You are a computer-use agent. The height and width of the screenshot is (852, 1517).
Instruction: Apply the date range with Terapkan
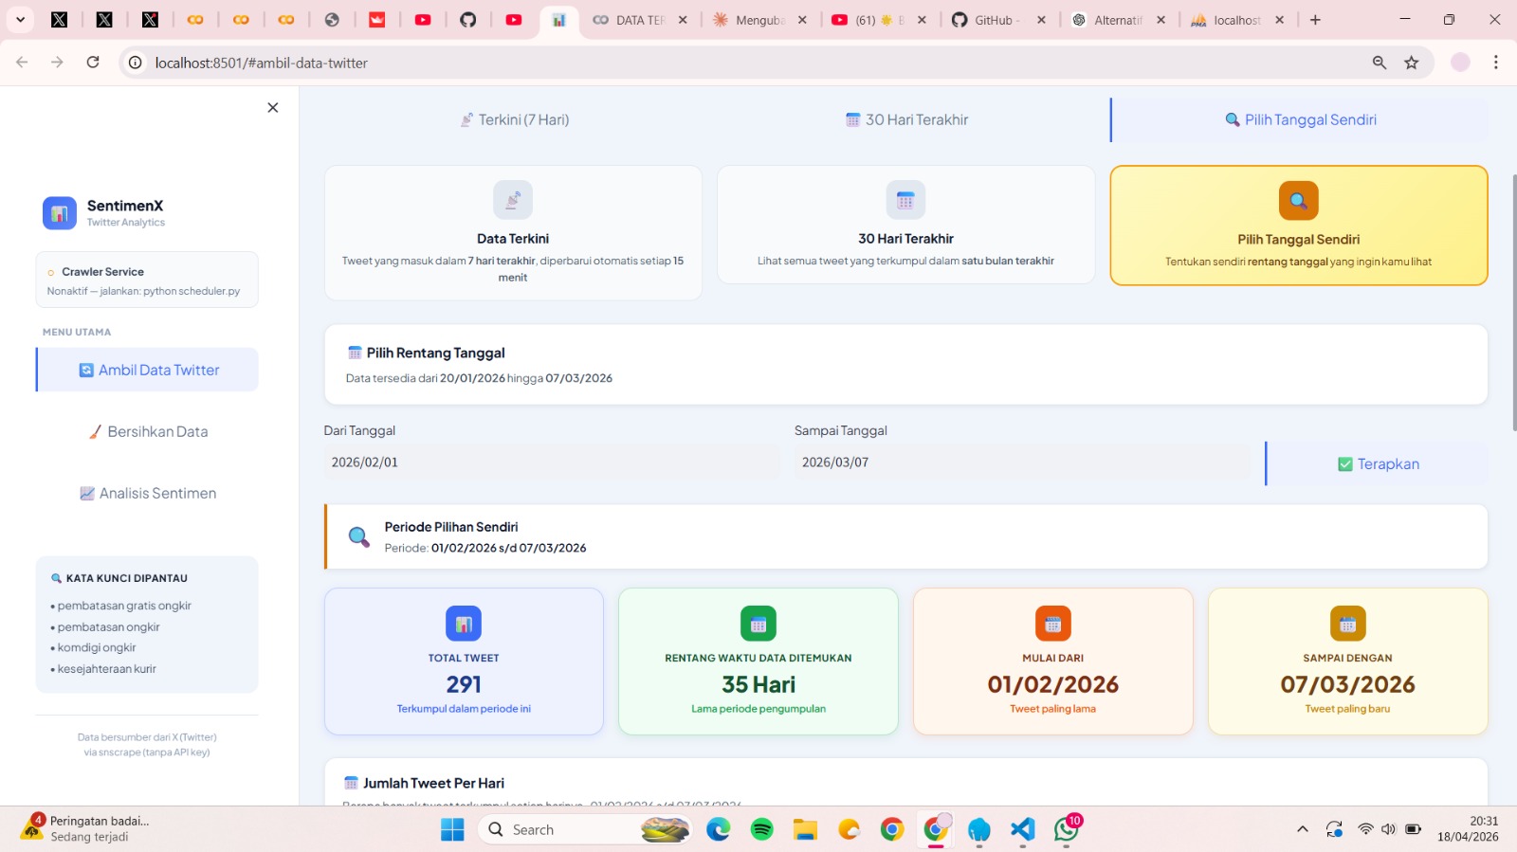pos(1378,463)
